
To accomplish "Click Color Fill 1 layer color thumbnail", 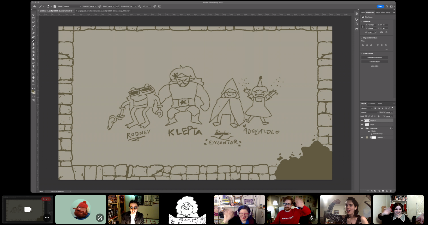I will 367,137.
